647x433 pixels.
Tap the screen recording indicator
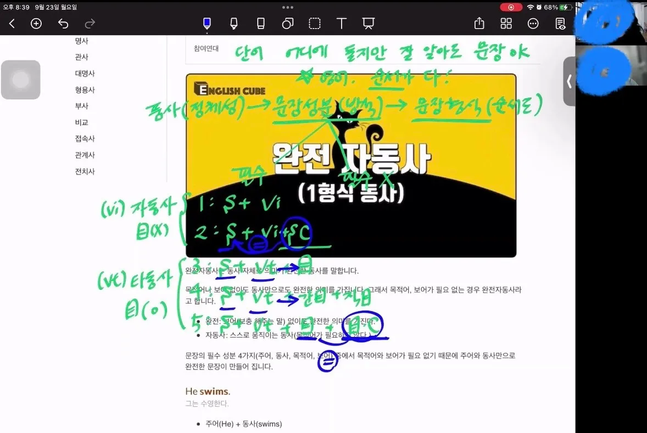click(x=511, y=8)
